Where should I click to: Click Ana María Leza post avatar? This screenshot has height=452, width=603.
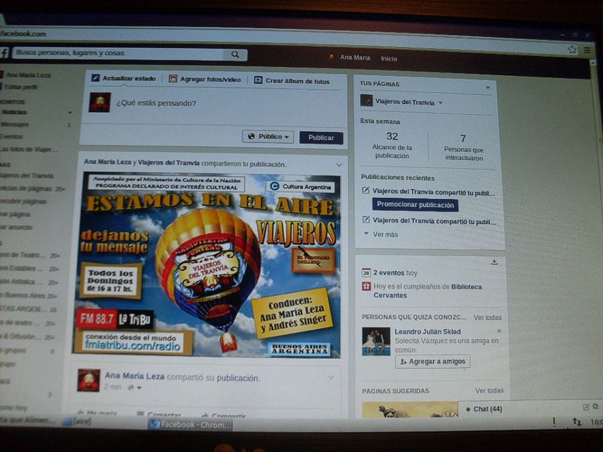pyautogui.click(x=89, y=380)
